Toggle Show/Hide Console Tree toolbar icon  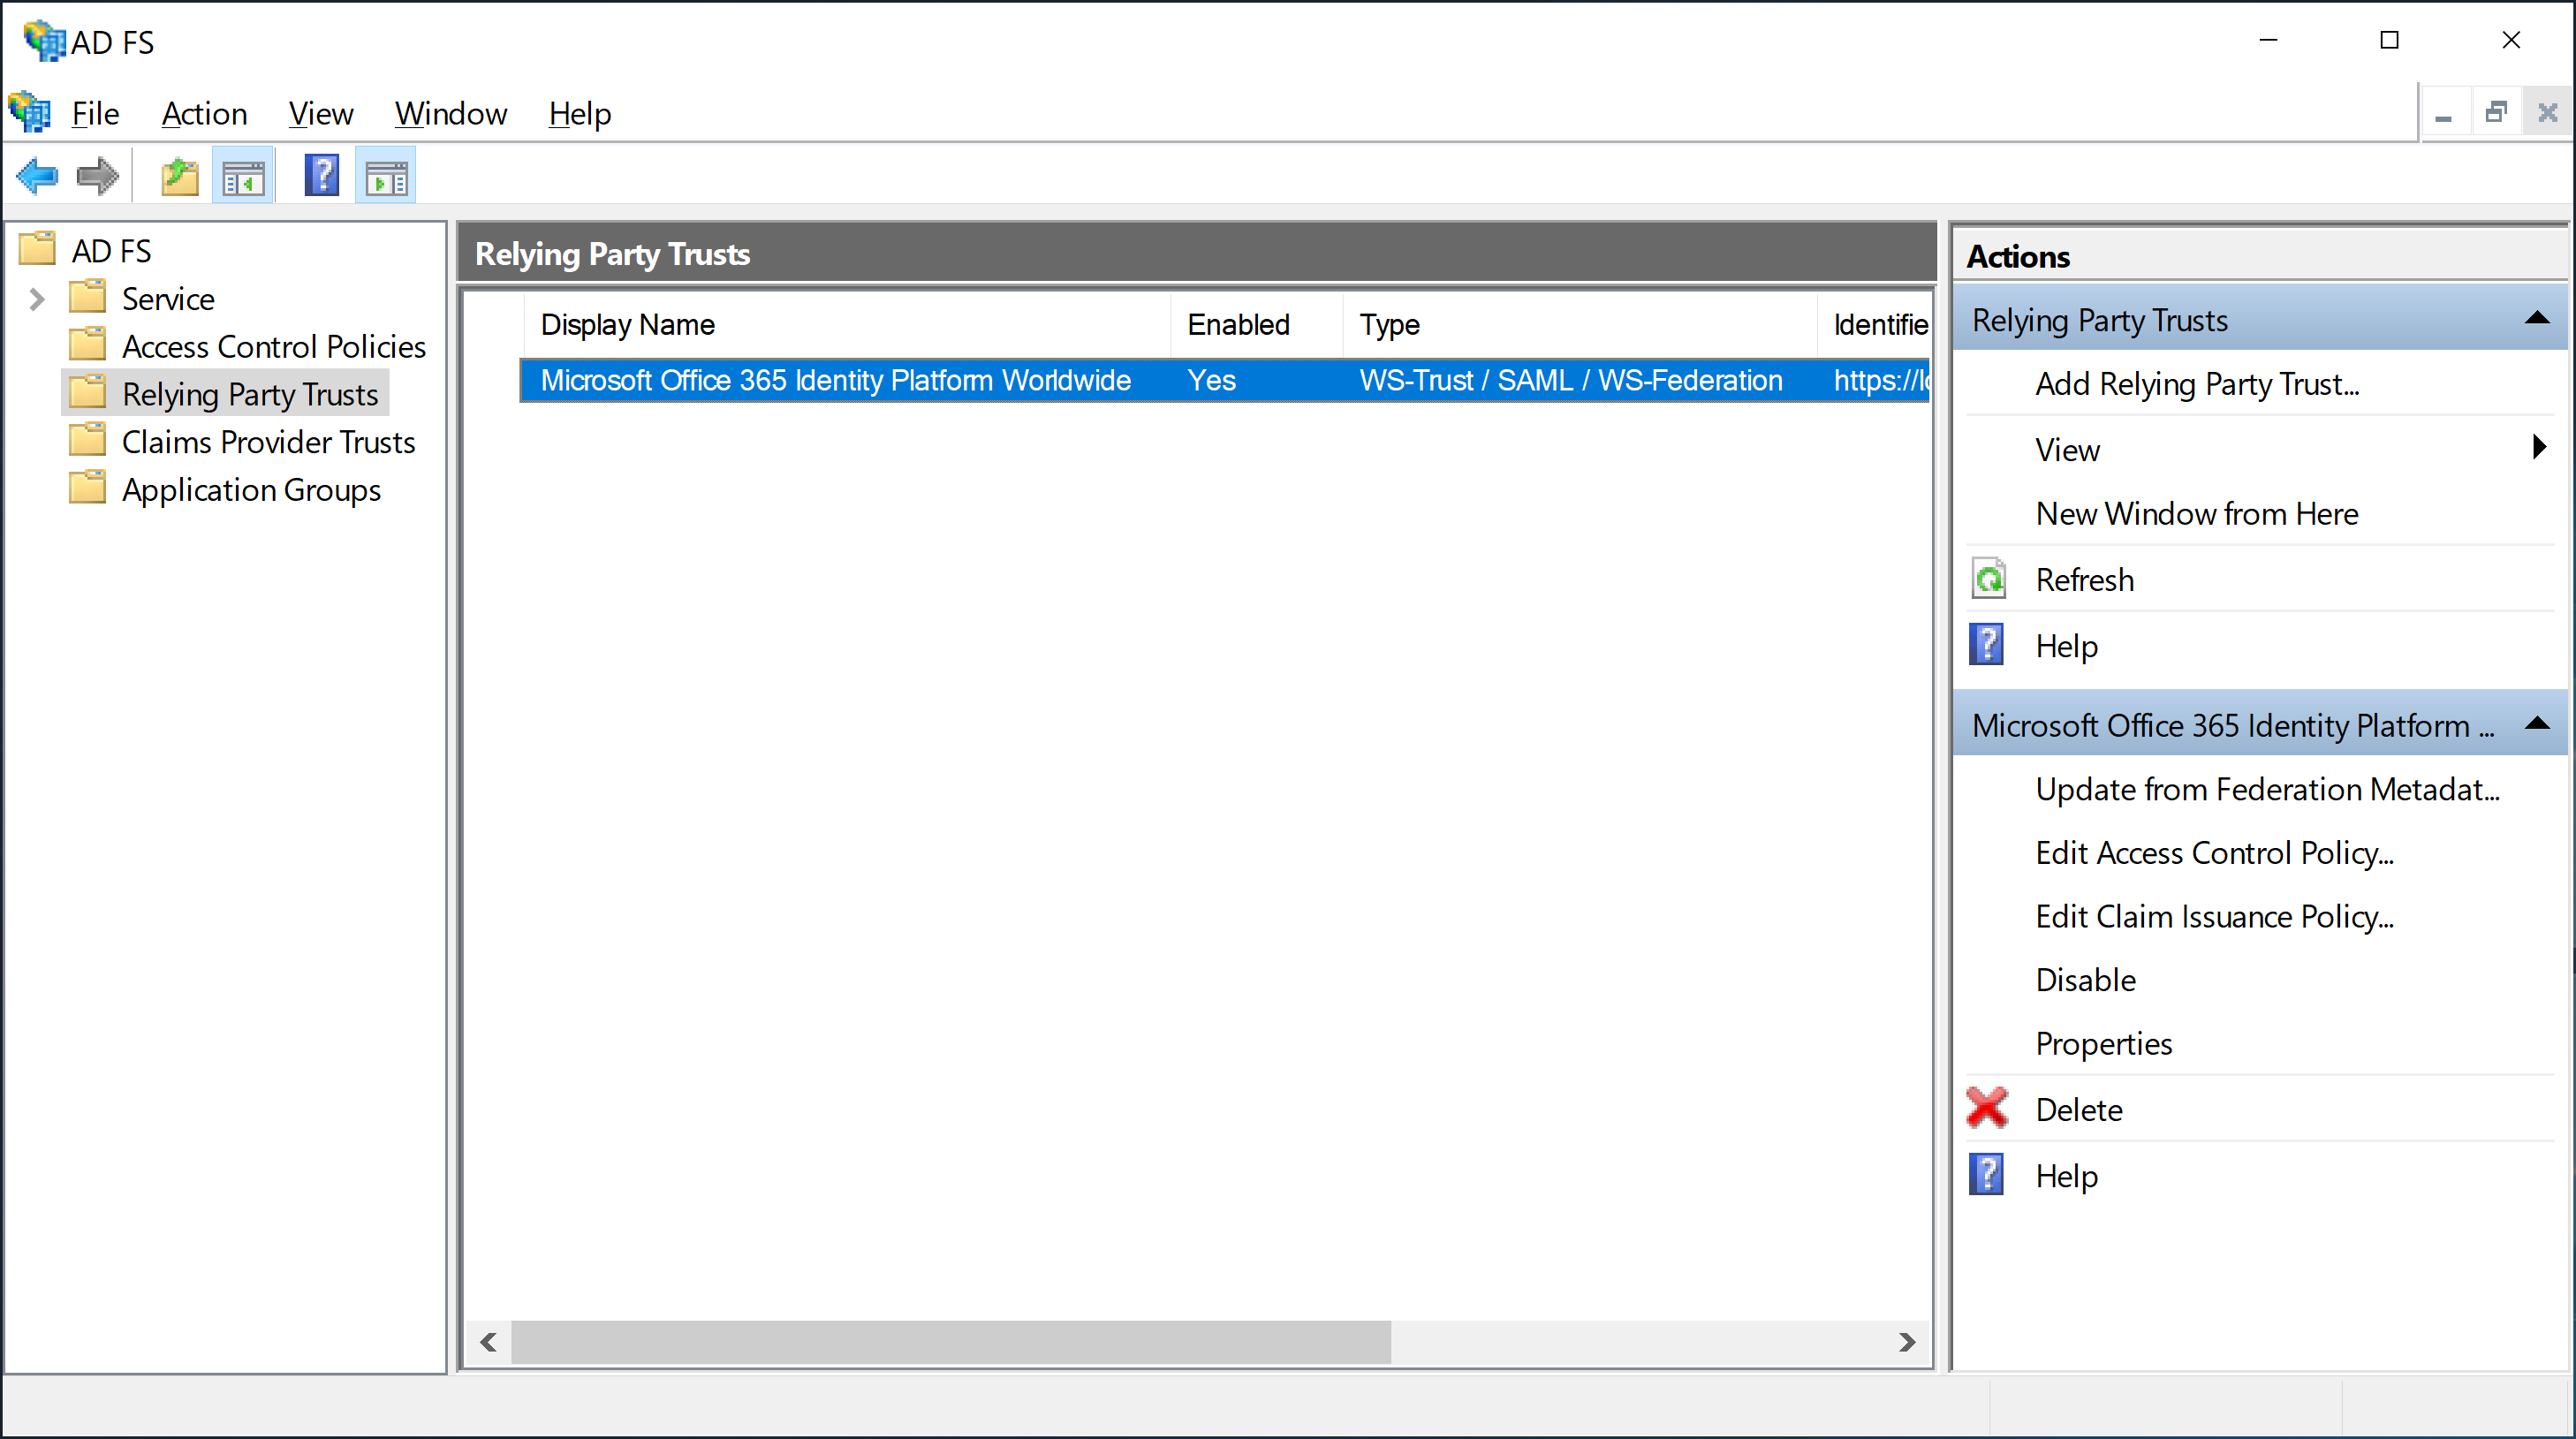click(x=243, y=177)
